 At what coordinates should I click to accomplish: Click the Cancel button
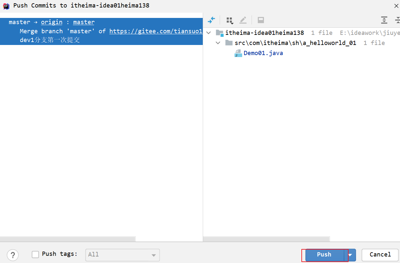click(x=380, y=255)
